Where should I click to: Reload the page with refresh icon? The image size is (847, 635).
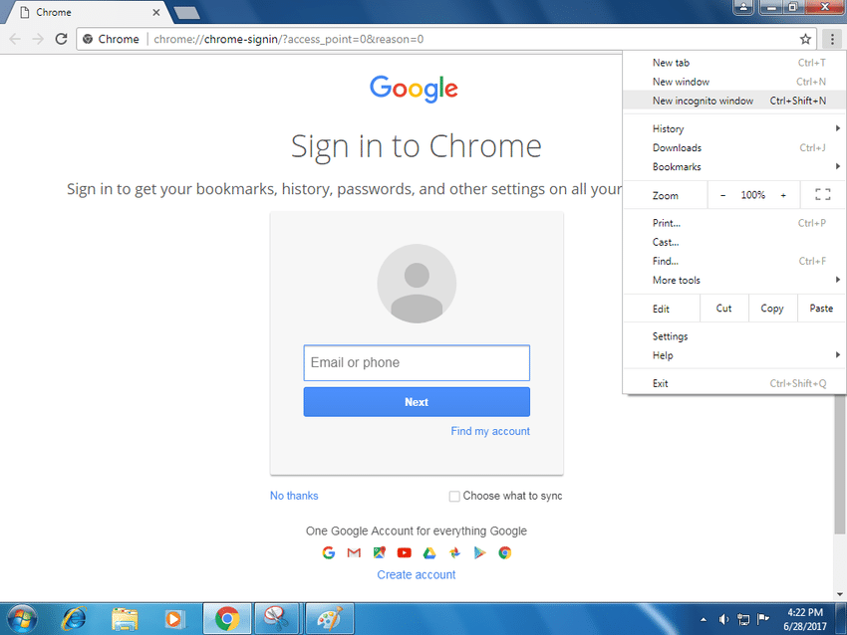click(x=61, y=39)
